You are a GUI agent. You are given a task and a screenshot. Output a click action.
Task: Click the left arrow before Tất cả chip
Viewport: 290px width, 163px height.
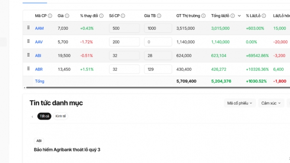[x=32, y=117]
